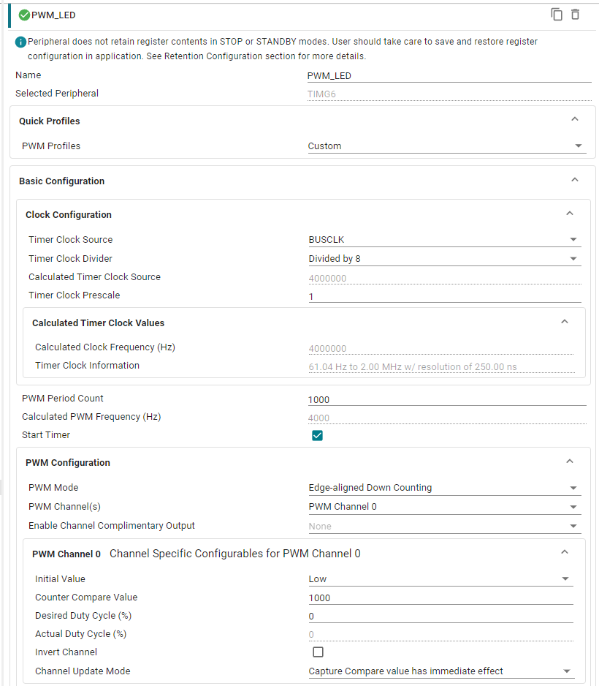Collapse the Basic Configuration section
Image resolution: width=599 pixels, height=686 pixels.
tap(575, 180)
